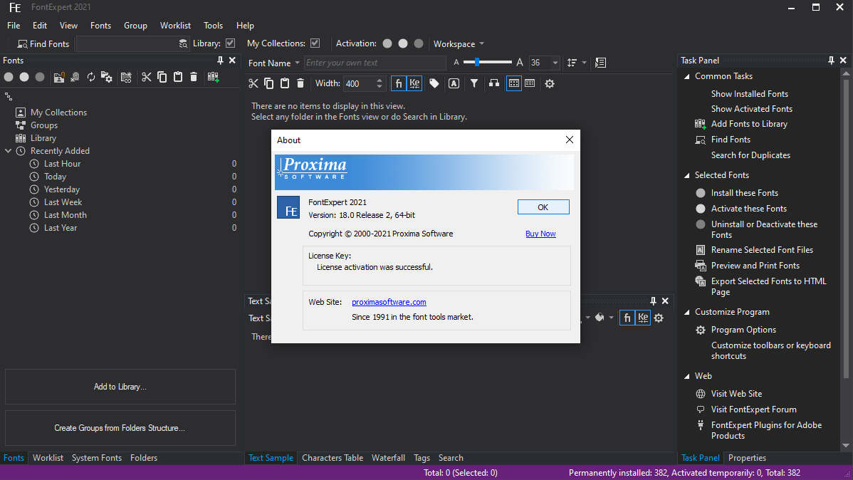Click the Enter your own text field
Viewport: 853px width, 480px height.
pos(375,63)
